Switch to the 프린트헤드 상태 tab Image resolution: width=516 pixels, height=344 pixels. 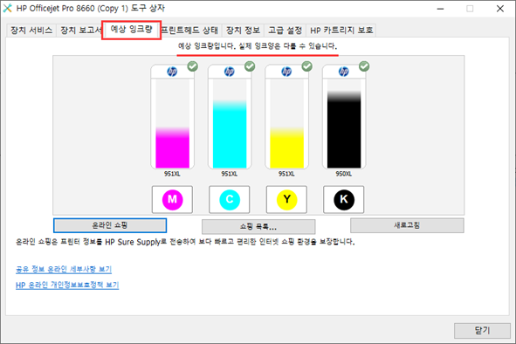point(190,31)
